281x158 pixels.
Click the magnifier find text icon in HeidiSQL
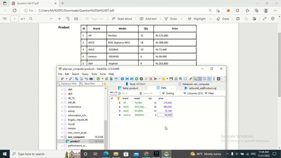click(180, 79)
